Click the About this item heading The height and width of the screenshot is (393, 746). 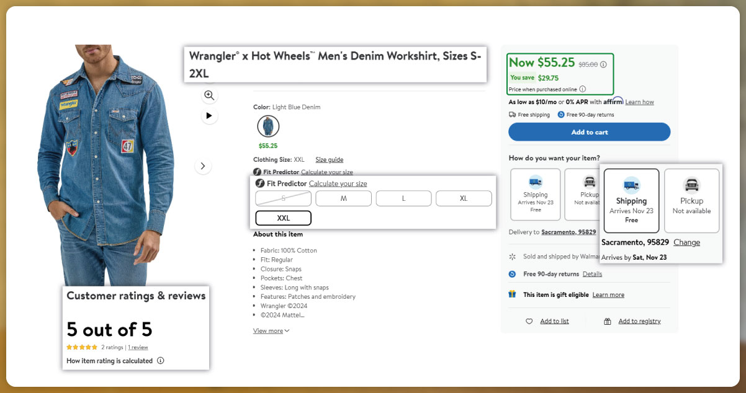click(278, 234)
